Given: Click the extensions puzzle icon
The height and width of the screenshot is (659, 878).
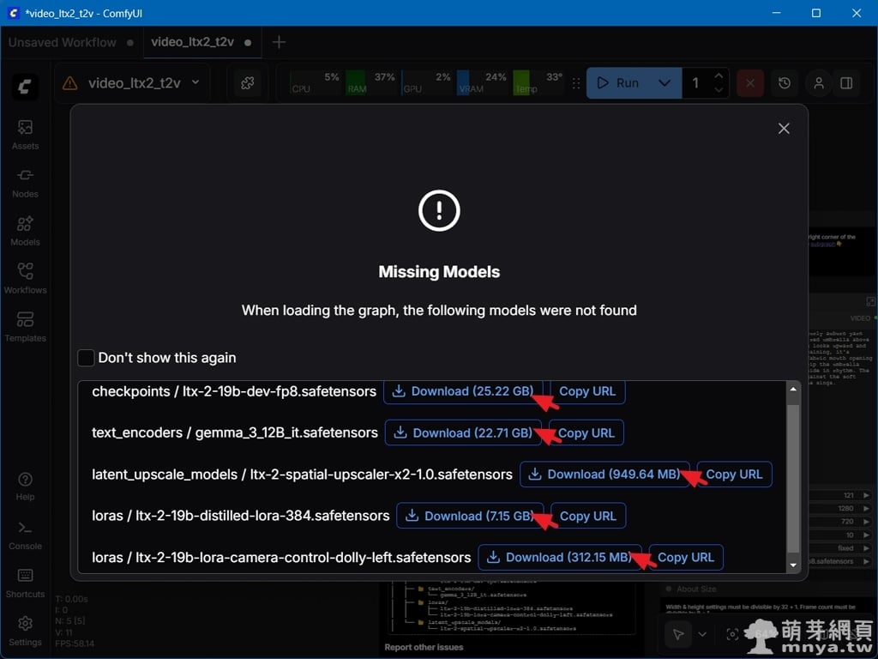Looking at the screenshot, I should (247, 83).
